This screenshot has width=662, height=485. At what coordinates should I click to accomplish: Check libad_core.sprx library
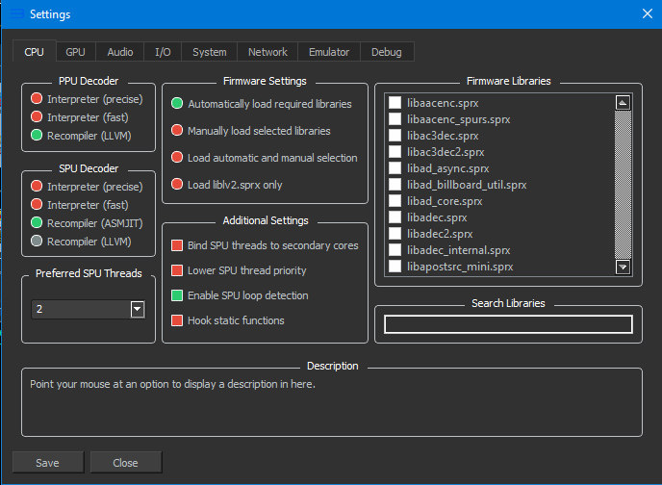pyautogui.click(x=395, y=201)
